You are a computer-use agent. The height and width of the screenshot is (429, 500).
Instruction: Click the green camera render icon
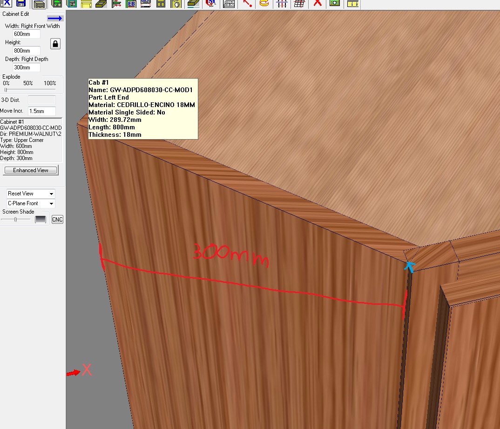coord(334,3)
